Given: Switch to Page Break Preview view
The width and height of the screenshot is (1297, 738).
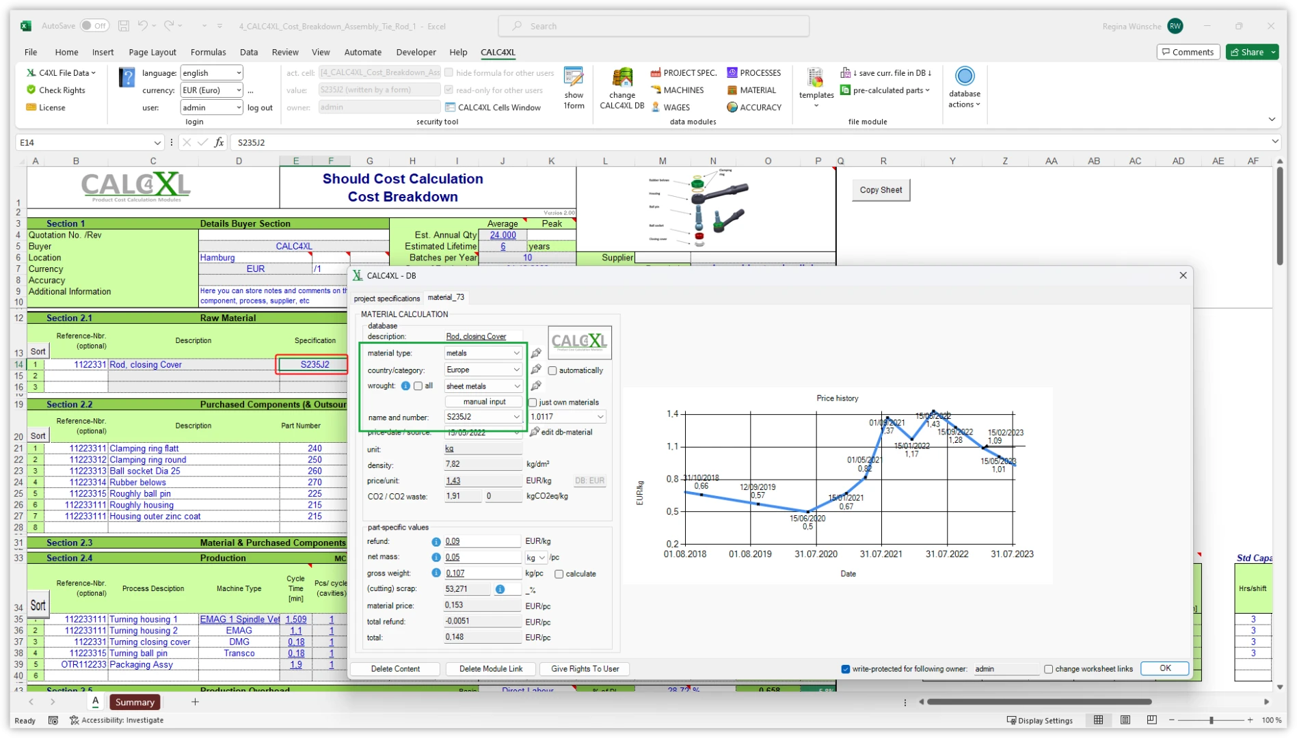Looking at the screenshot, I should coord(1152,720).
